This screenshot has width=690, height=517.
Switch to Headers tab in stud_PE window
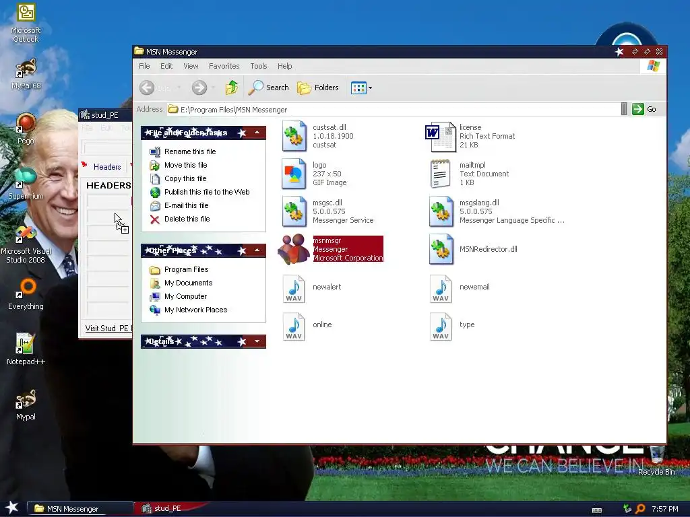[x=107, y=167]
